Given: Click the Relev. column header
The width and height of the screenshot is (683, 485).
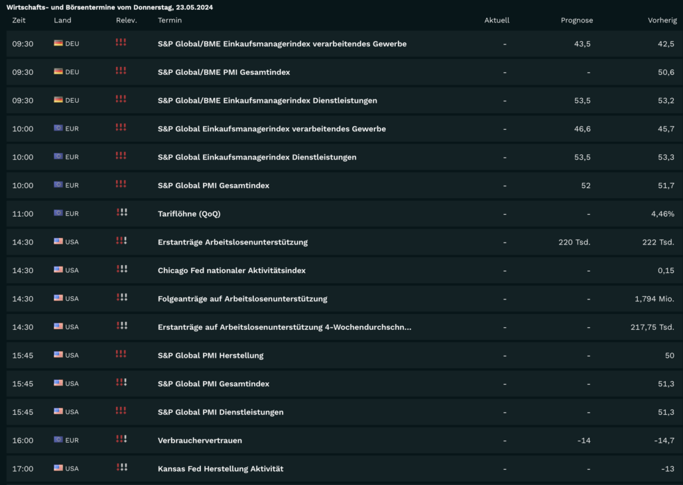Looking at the screenshot, I should [x=126, y=20].
